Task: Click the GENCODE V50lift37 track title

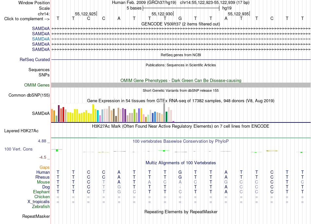Action: pos(181,24)
